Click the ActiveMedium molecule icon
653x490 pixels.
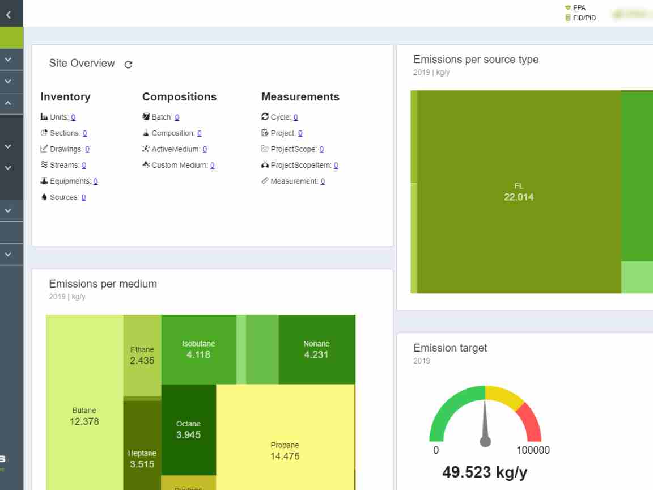click(146, 149)
